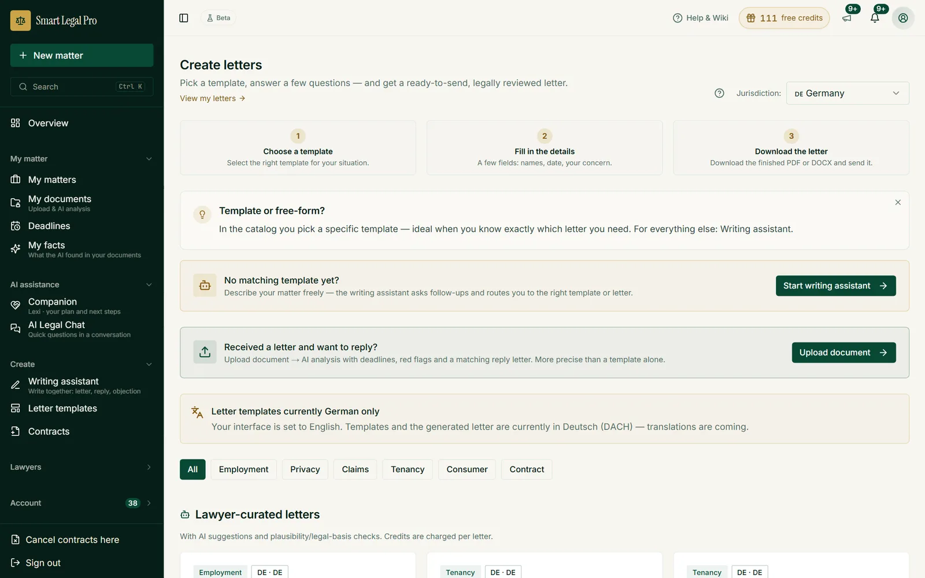Image resolution: width=925 pixels, height=578 pixels.
Task: Collapse the AI assistance section
Action: (x=82, y=285)
